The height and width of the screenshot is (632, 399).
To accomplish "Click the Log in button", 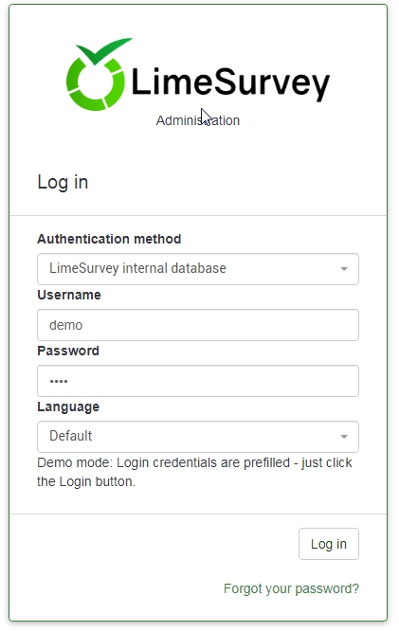I will (329, 544).
